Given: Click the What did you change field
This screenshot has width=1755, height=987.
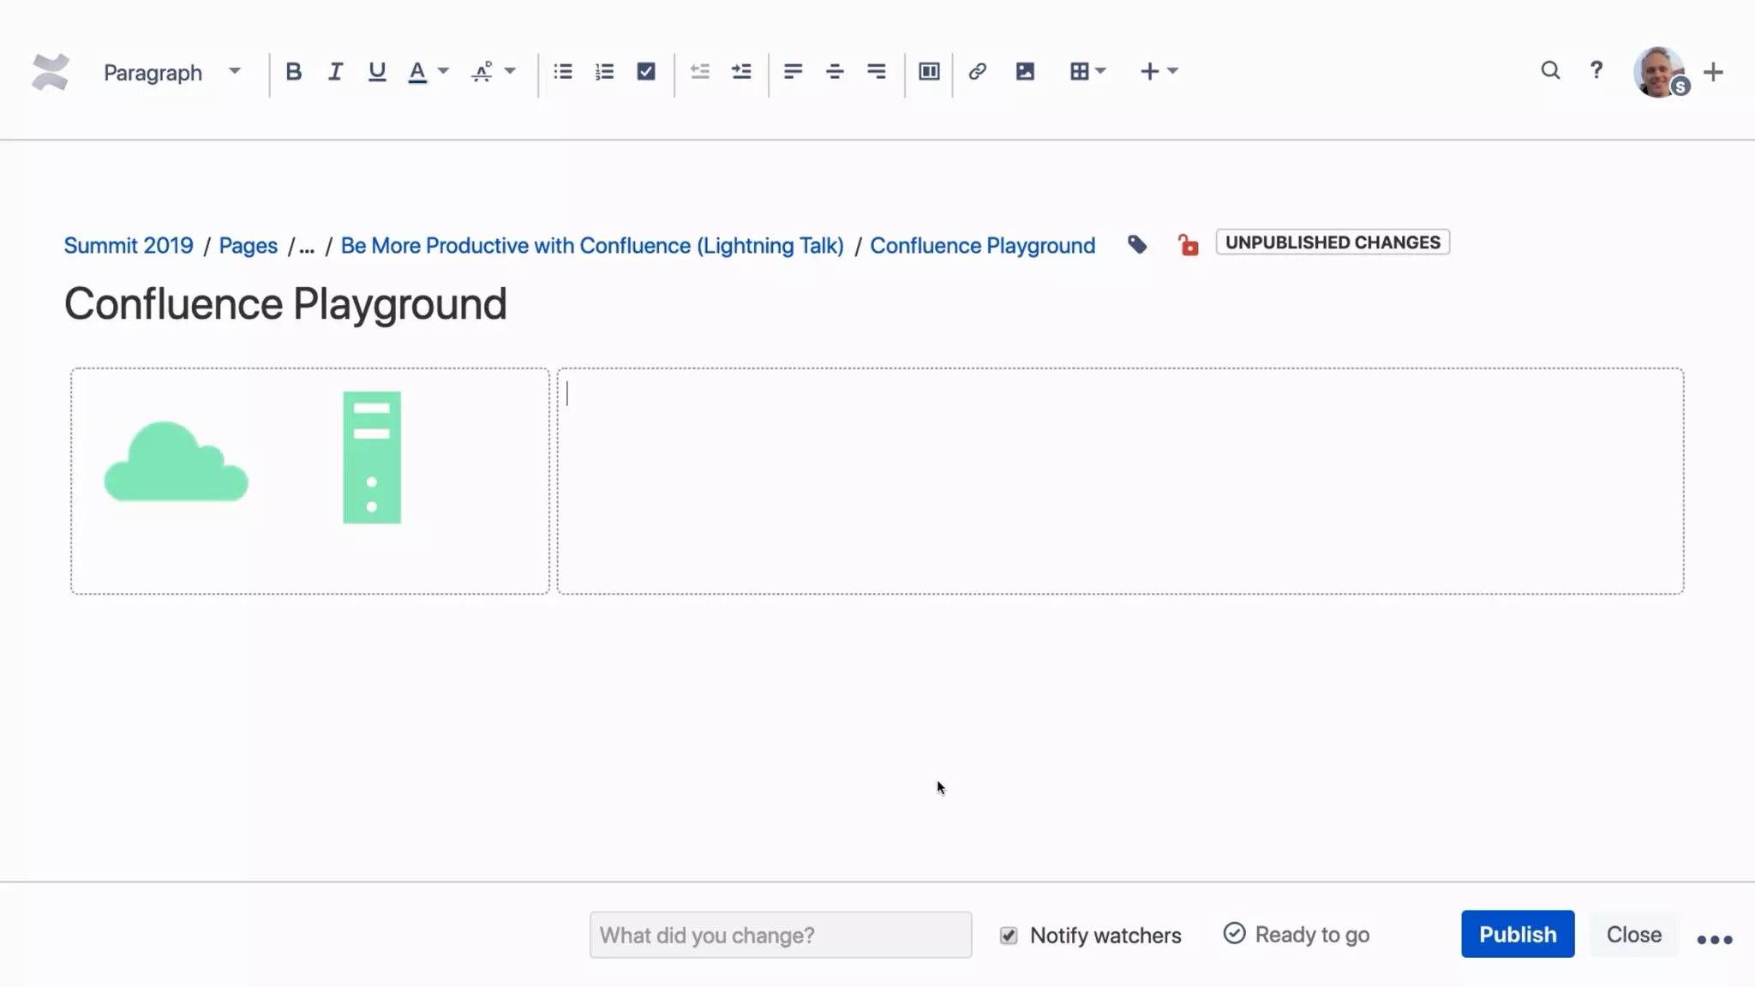Looking at the screenshot, I should (x=780, y=935).
